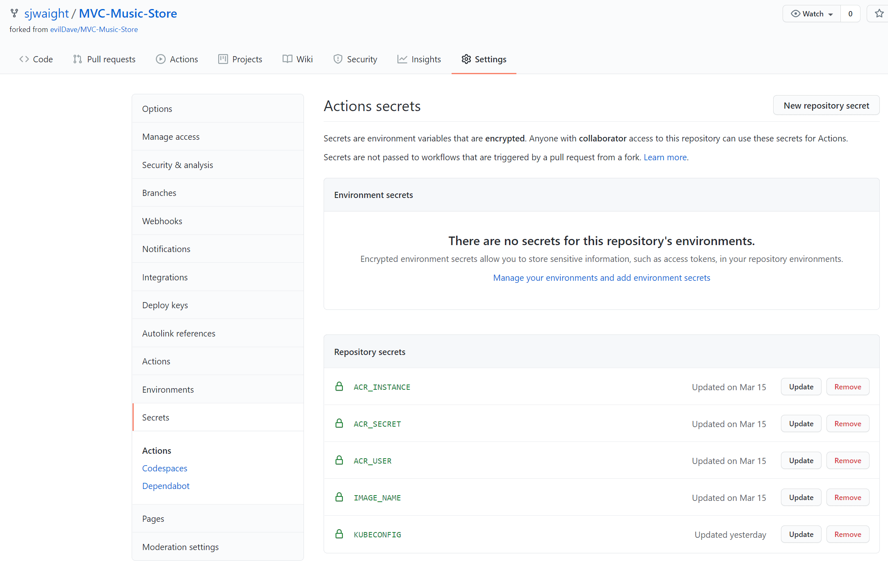This screenshot has width=888, height=564.
Task: Click the Wiki book icon
Action: pyautogui.click(x=288, y=59)
